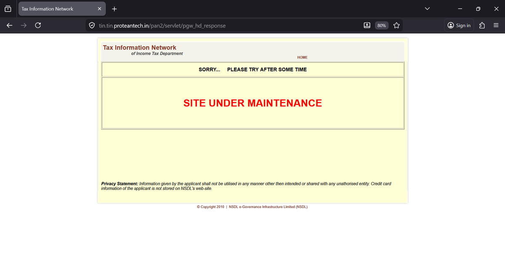Open a new tab with plus button
The height and width of the screenshot is (263, 505).
(x=114, y=9)
